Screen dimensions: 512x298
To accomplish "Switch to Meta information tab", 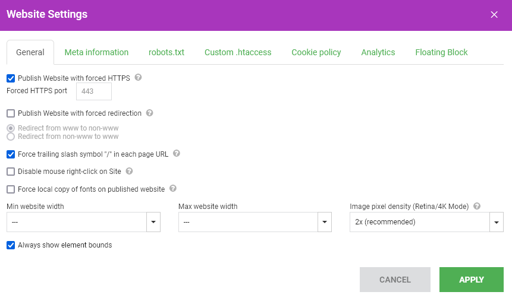I will point(96,52).
